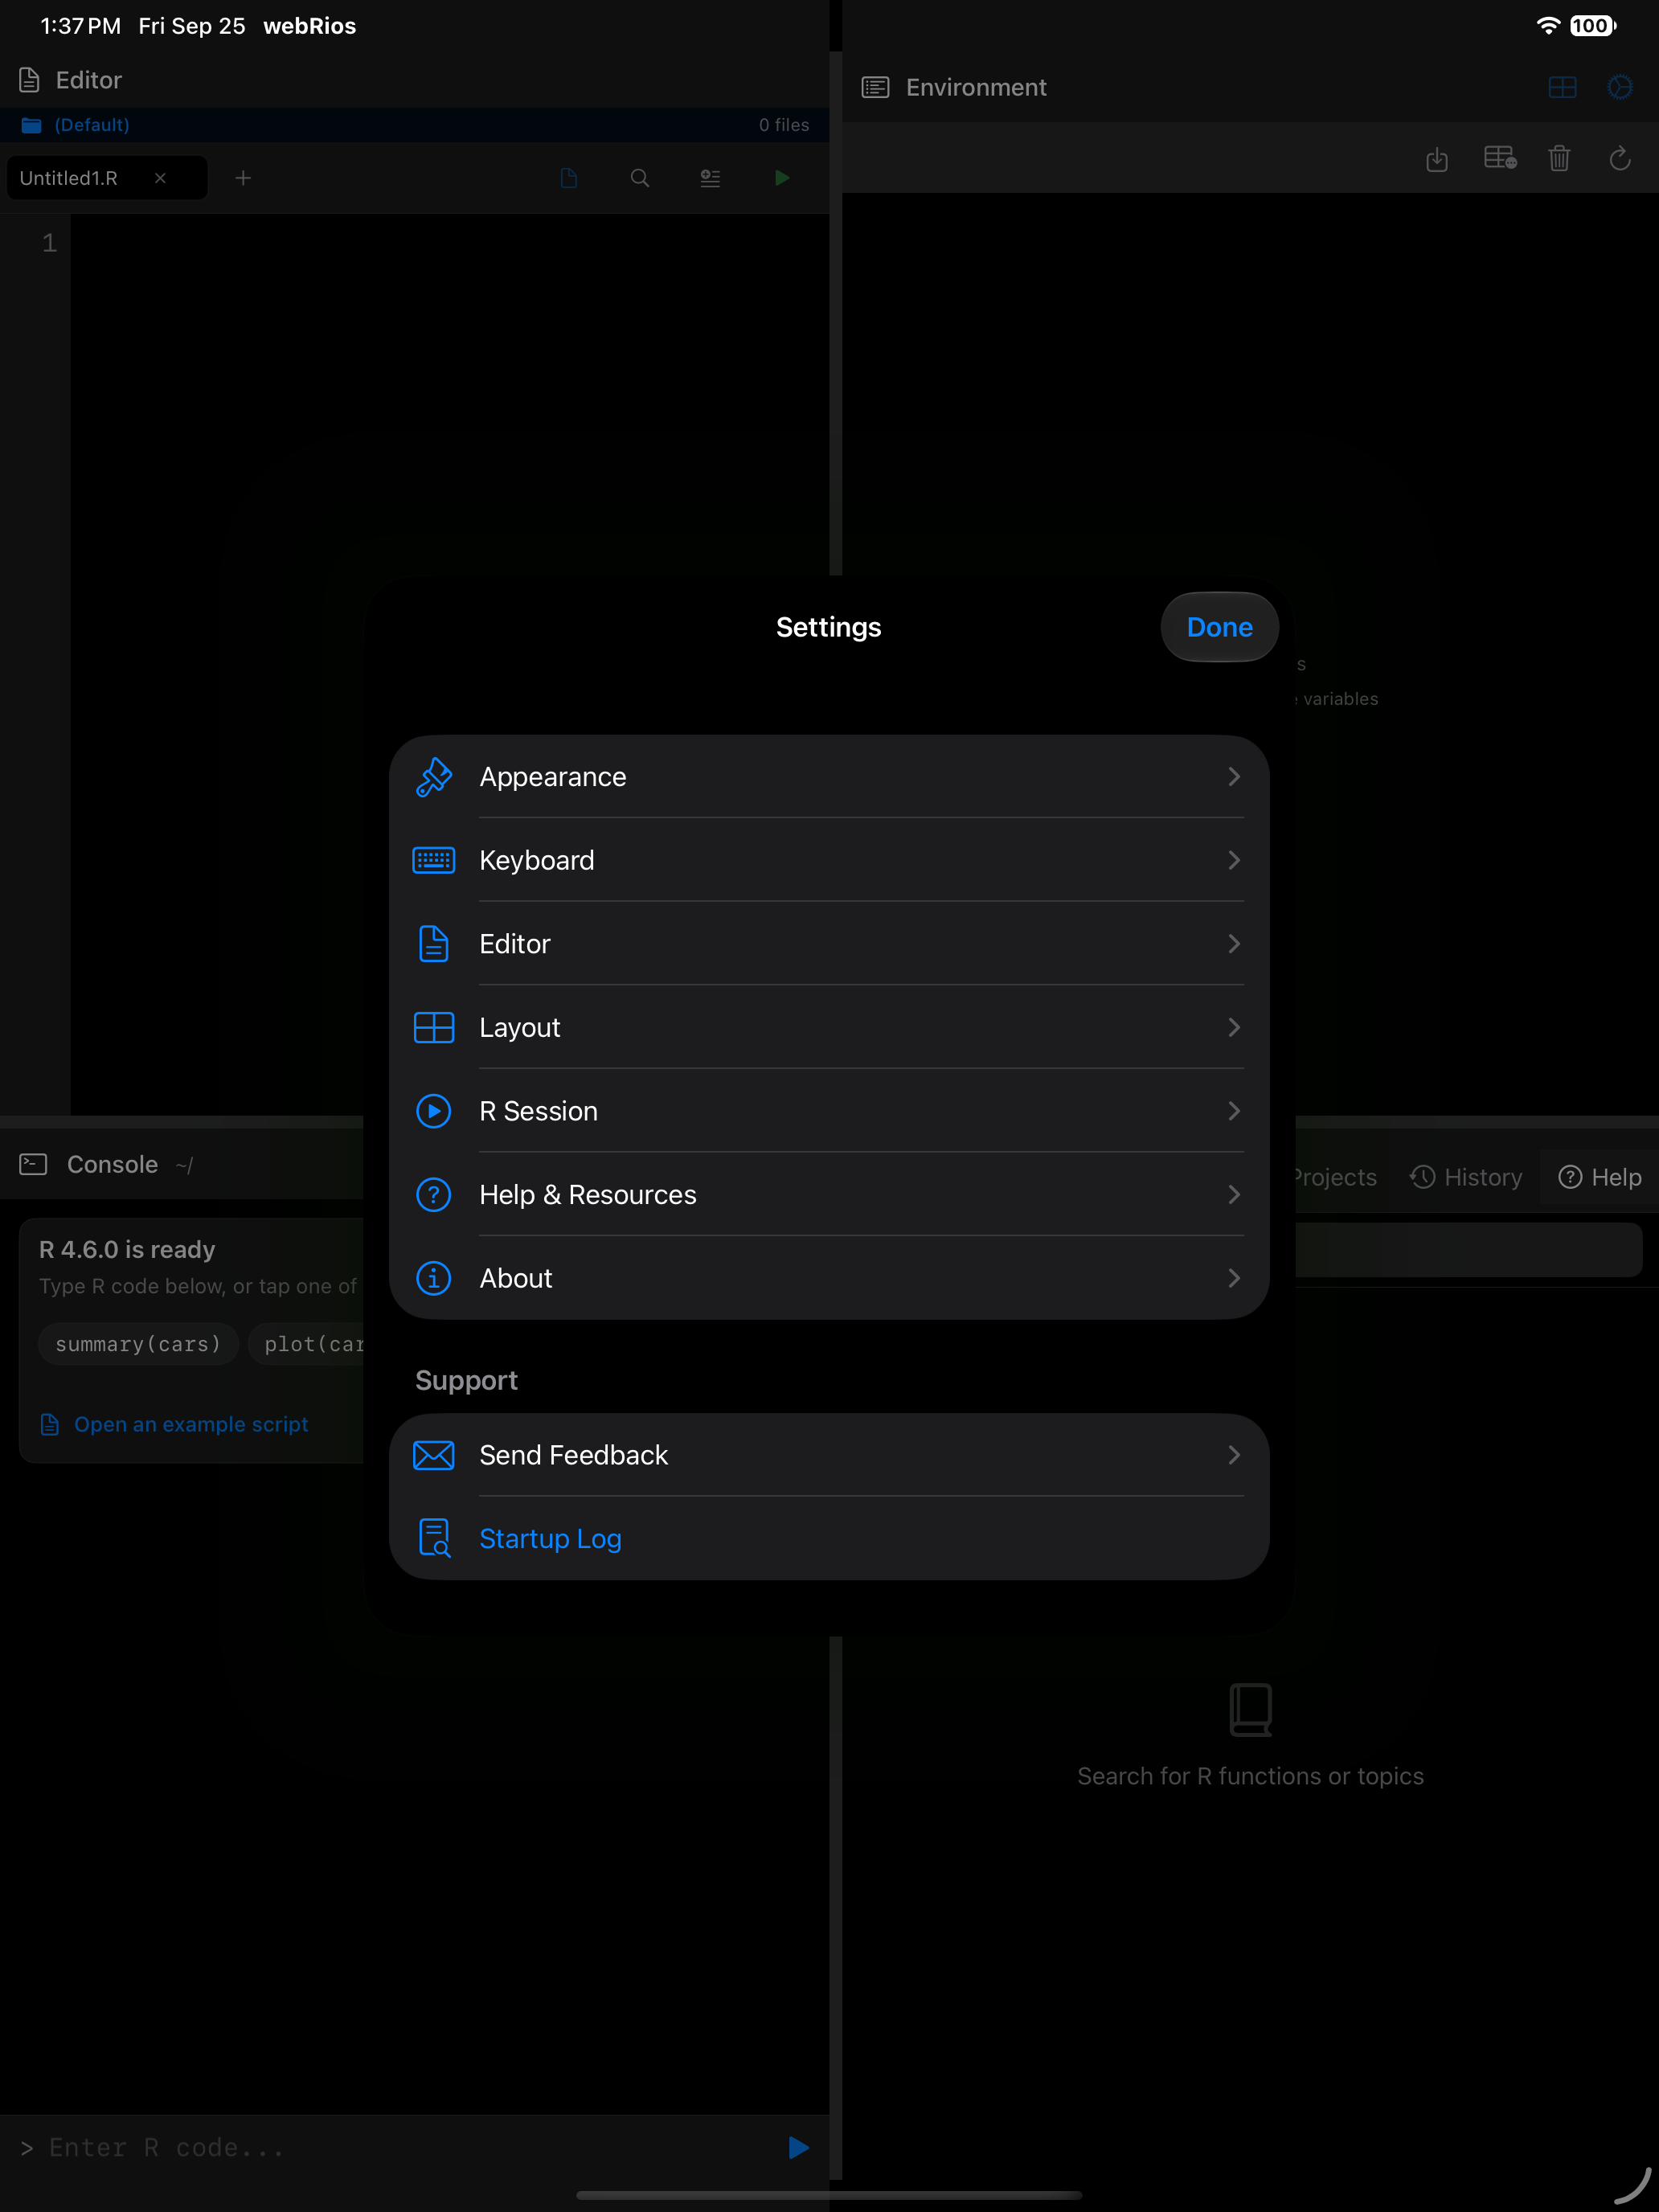Tap the Startup Log document-search icon
Image resolution: width=1659 pixels, height=2212 pixels.
434,1538
